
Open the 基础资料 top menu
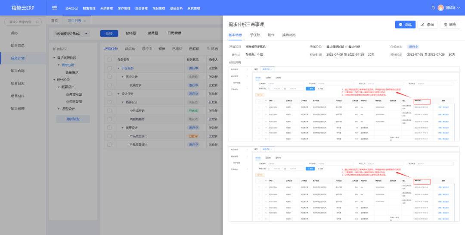[x=176, y=8]
